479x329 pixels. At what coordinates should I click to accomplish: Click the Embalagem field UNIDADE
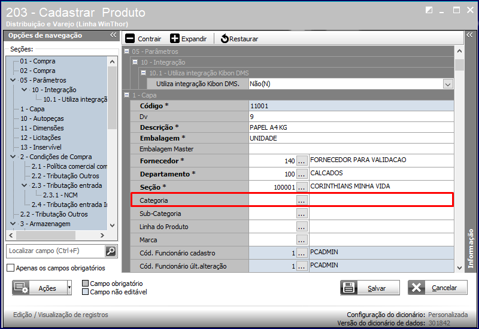351,138
